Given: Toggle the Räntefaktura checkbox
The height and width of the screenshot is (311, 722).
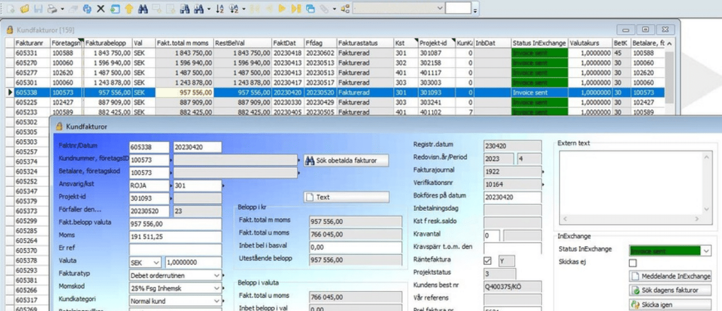Looking at the screenshot, I should pyautogui.click(x=487, y=260).
